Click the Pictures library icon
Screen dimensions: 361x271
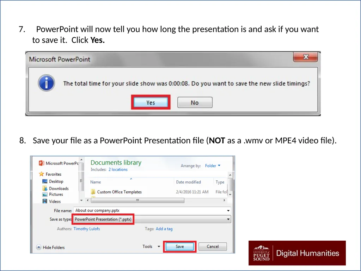45,194
